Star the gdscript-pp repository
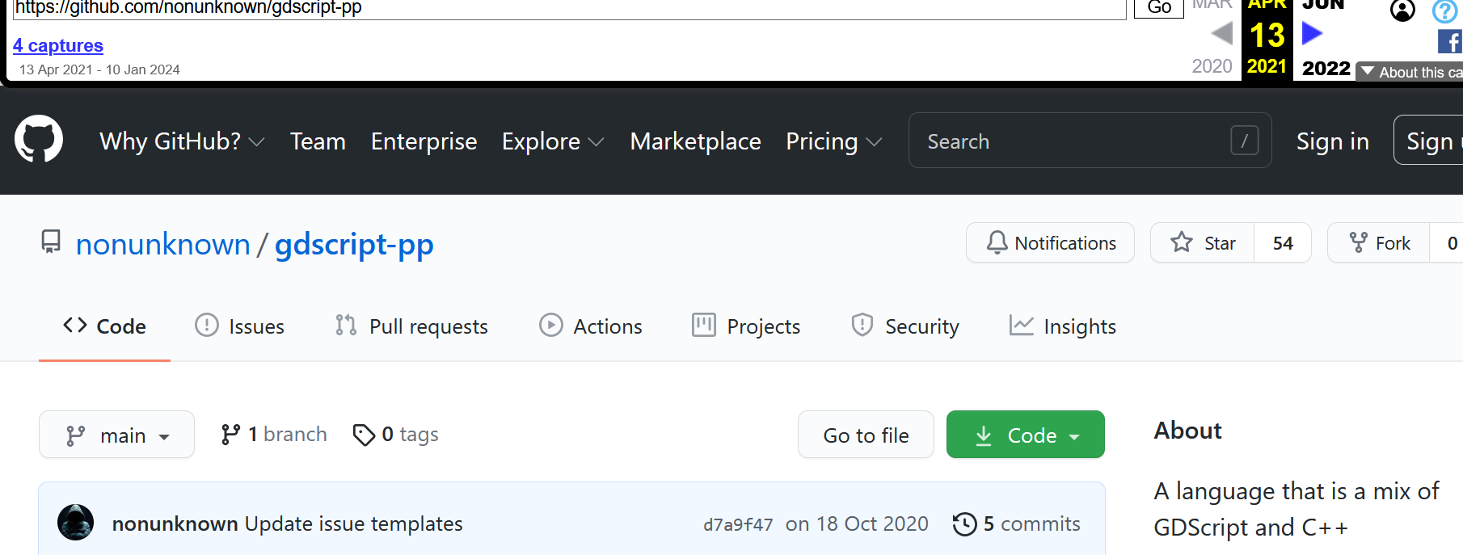This screenshot has height=555, width=1463. (1203, 243)
